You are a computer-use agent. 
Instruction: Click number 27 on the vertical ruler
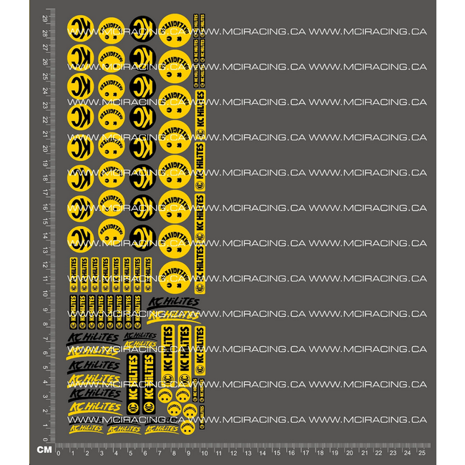45,48
